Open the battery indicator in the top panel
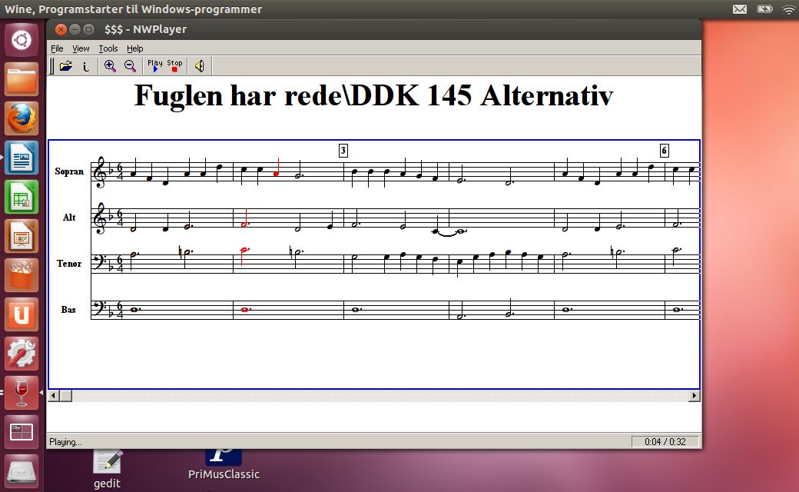 (x=765, y=9)
